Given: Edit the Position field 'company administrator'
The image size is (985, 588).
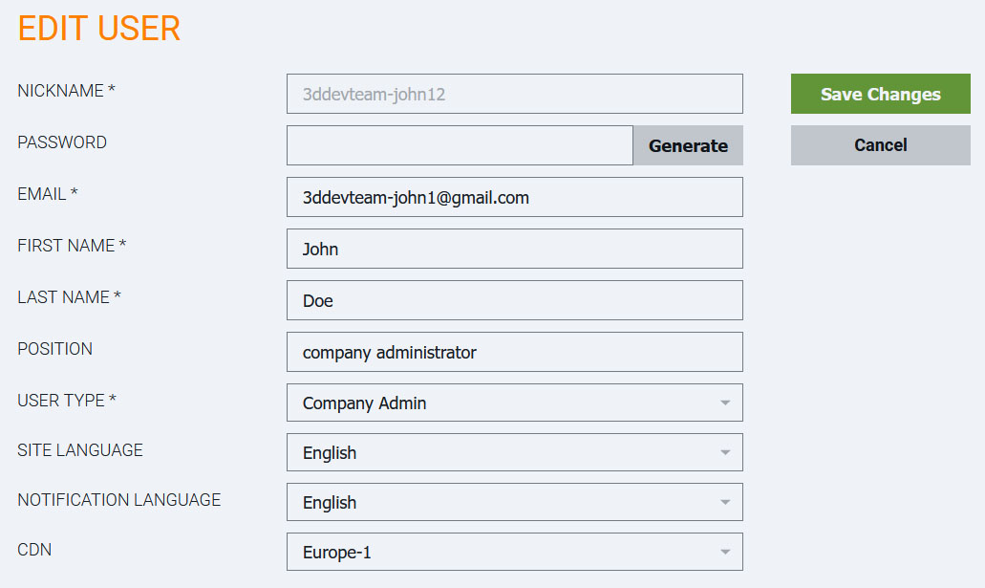Looking at the screenshot, I should click(x=514, y=352).
